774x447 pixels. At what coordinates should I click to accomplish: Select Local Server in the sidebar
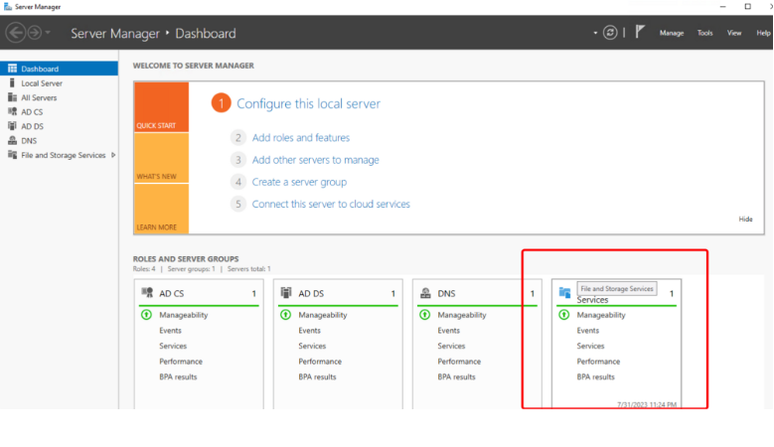[42, 83]
